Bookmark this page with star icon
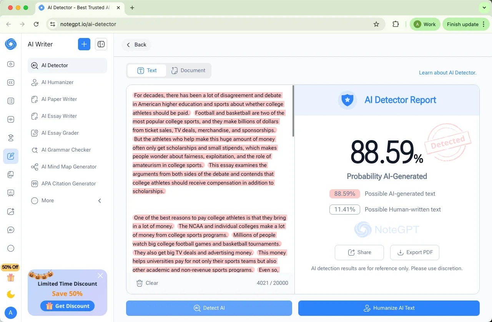 click(x=376, y=24)
